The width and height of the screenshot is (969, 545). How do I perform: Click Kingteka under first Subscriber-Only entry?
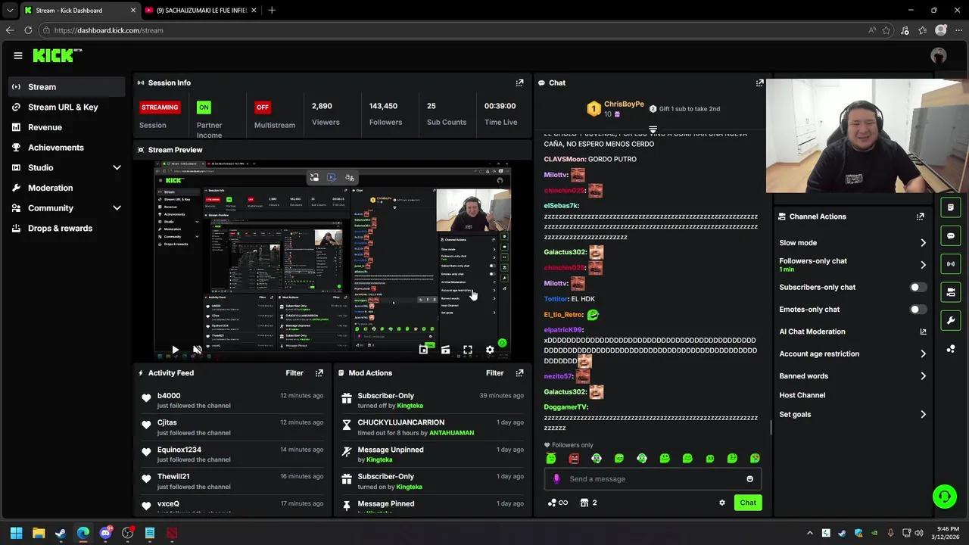(x=410, y=406)
